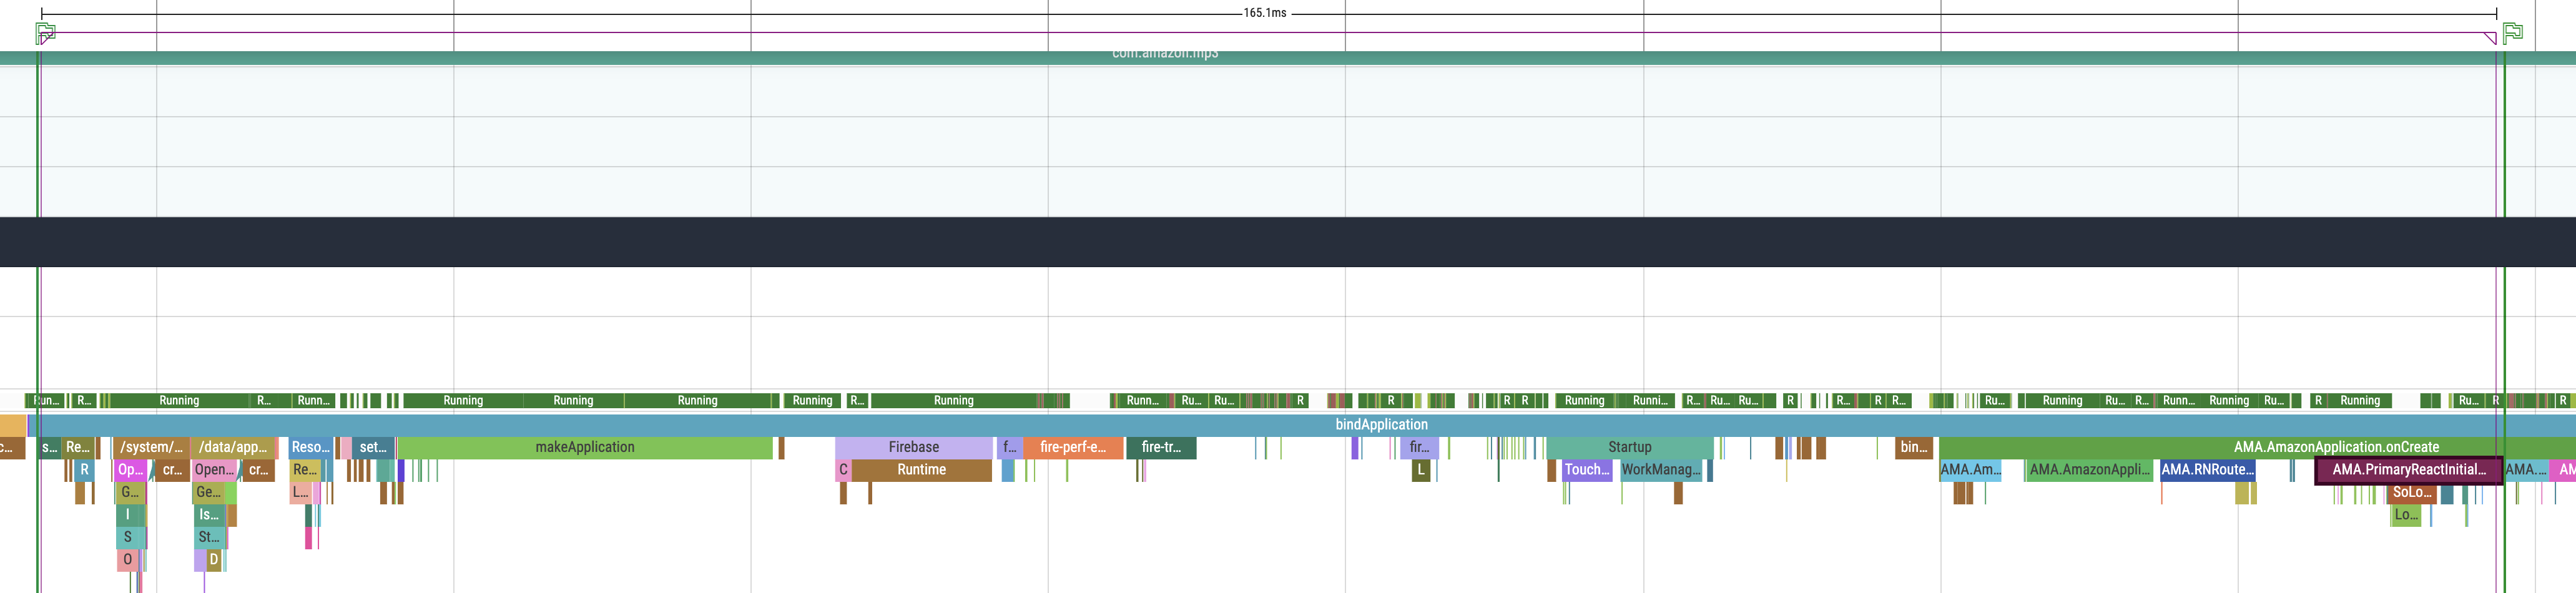The width and height of the screenshot is (2576, 593).
Task: Click the blue AMA.RNRoute... slice
Action: [x=2206, y=470]
